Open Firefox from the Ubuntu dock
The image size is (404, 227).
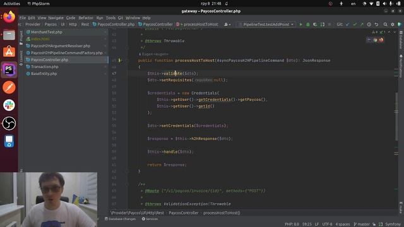click(9, 17)
